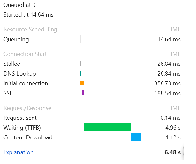Click the teal DNS Lookup bar
This screenshot has width=196, height=164.
tap(80, 73)
